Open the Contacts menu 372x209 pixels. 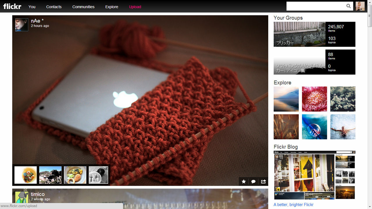pyautogui.click(x=54, y=7)
